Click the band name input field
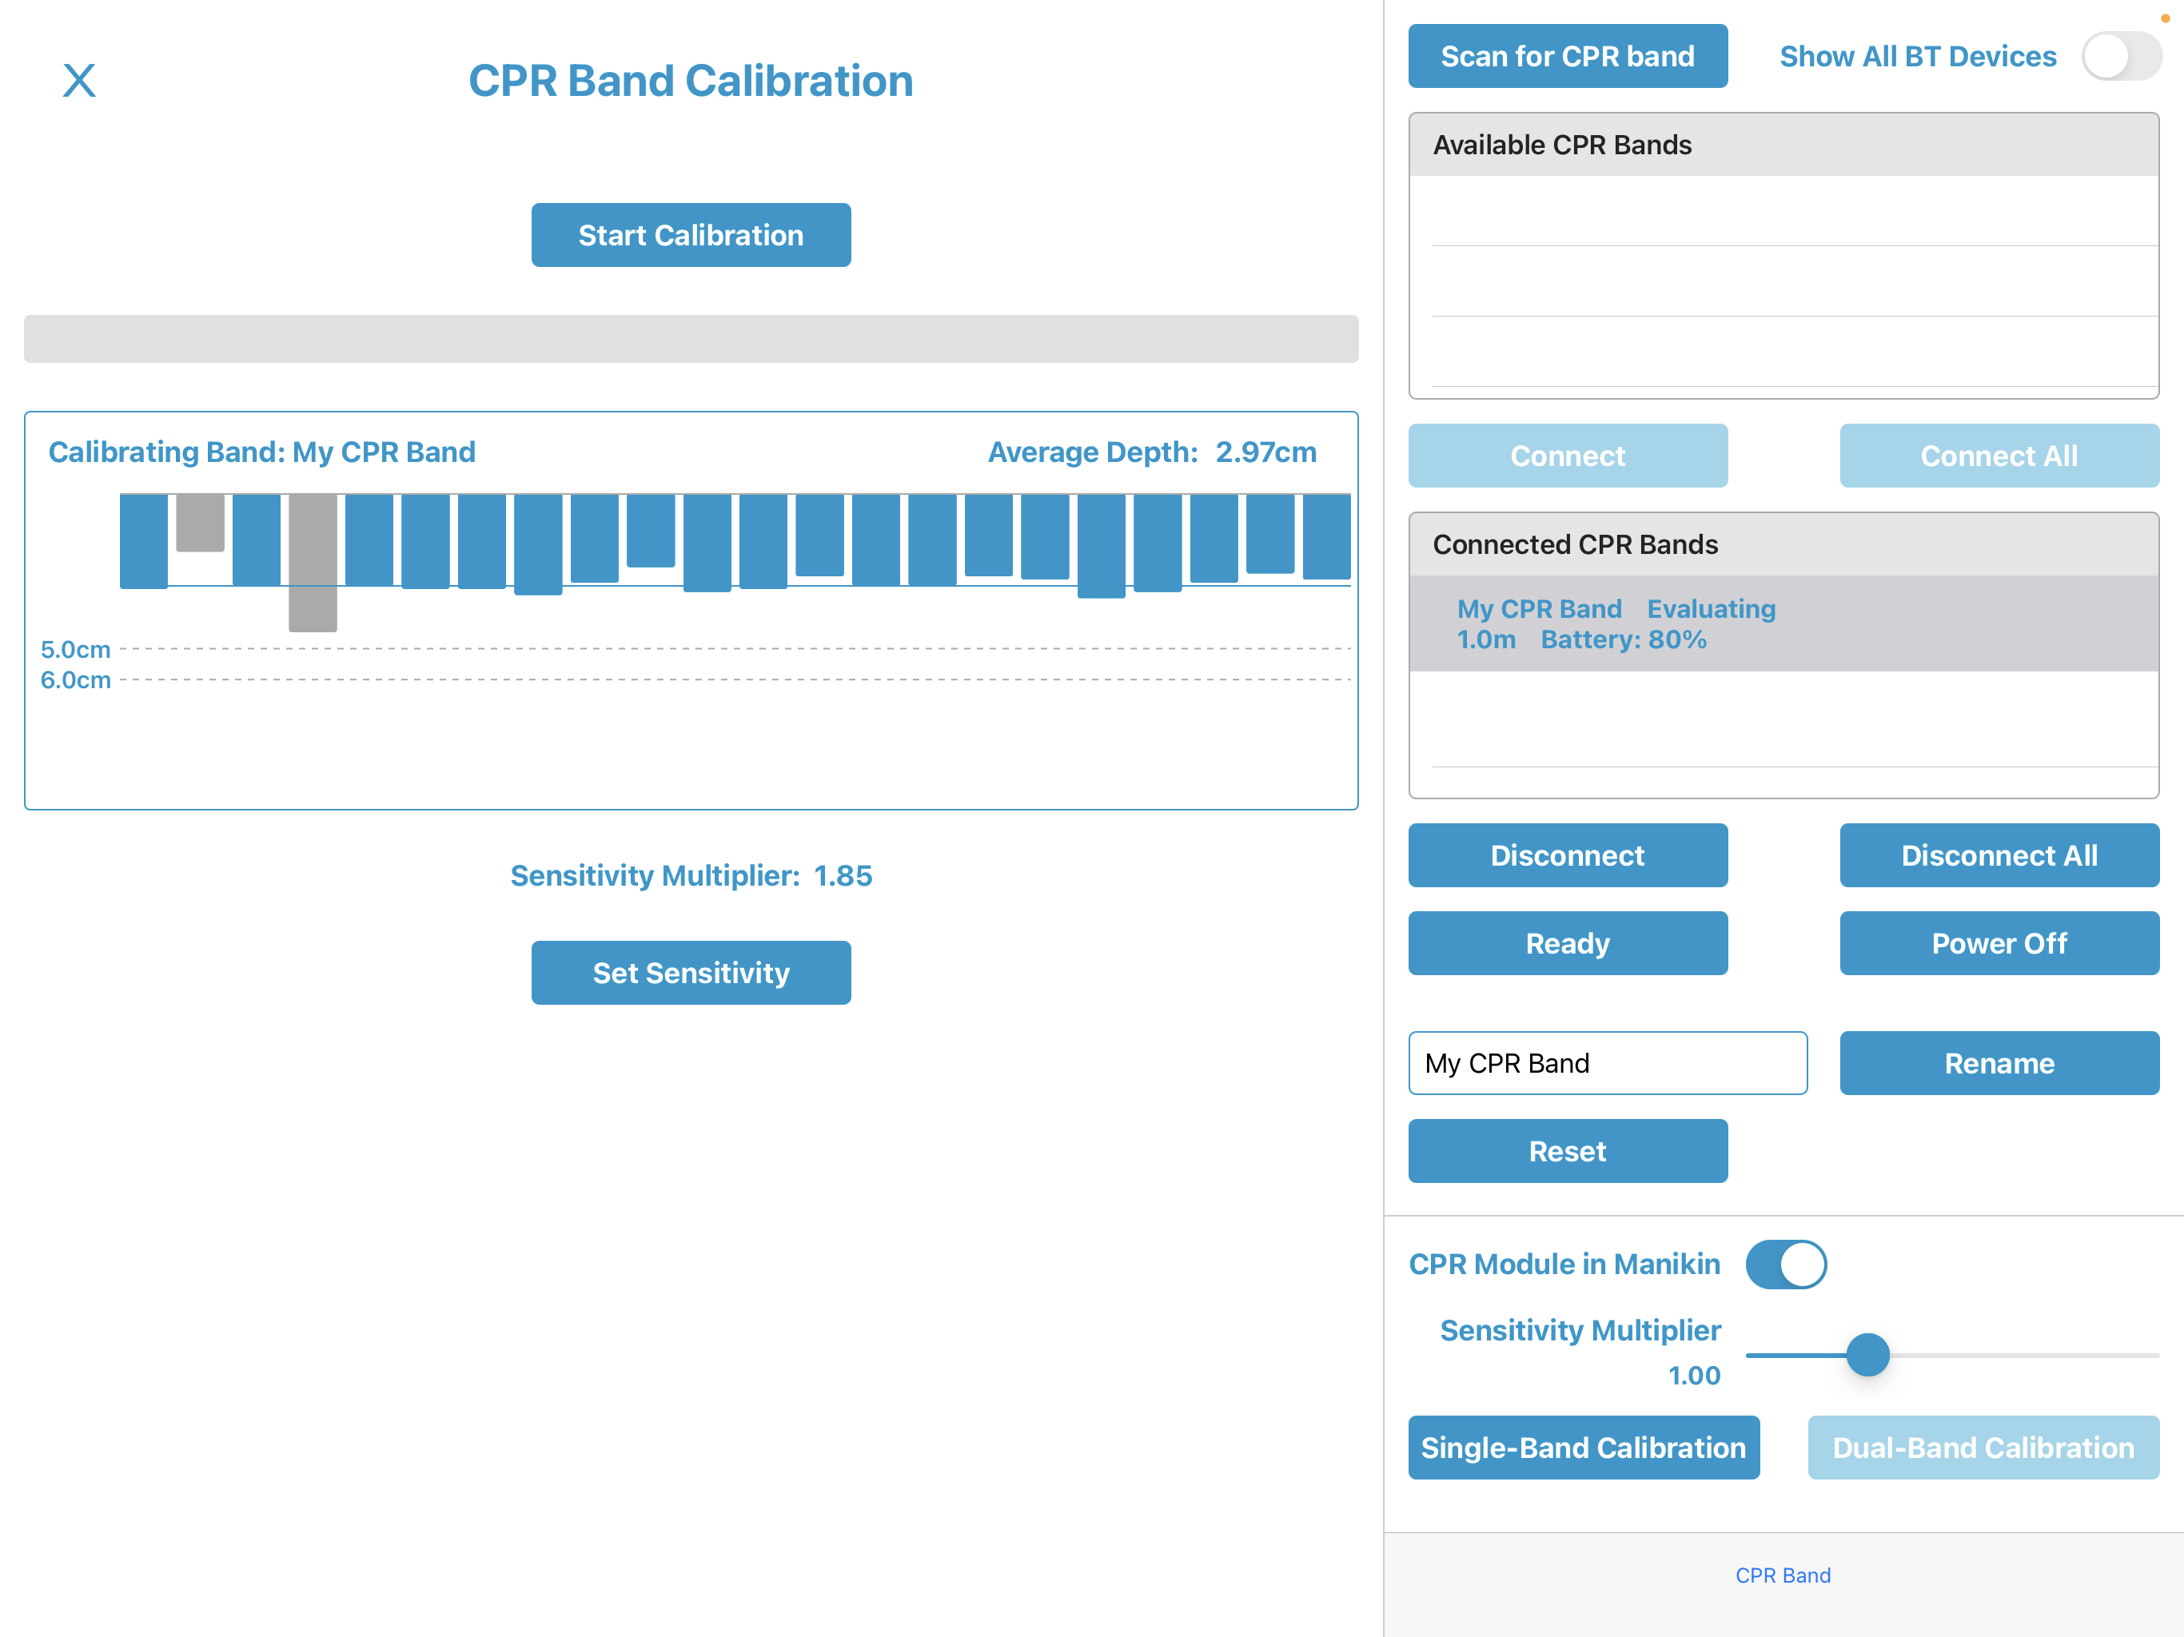 click(x=1608, y=1063)
